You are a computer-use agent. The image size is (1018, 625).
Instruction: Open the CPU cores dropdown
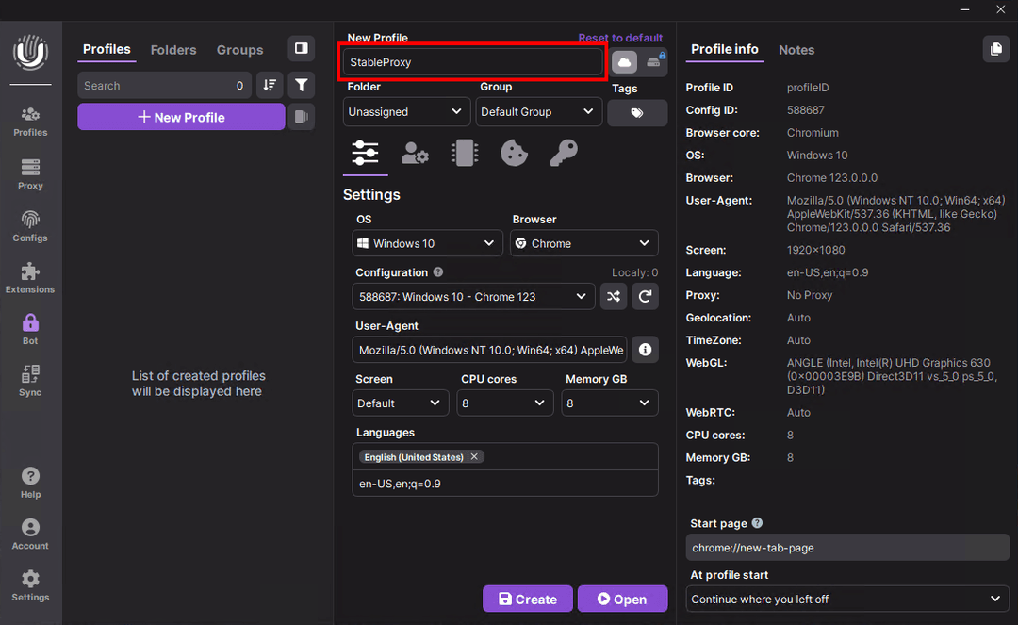click(505, 403)
